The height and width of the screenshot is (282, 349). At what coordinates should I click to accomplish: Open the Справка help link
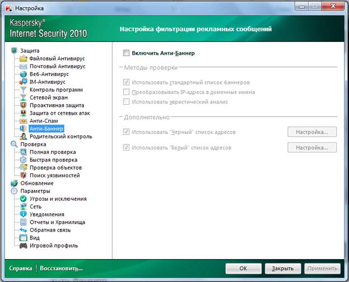pos(21,269)
